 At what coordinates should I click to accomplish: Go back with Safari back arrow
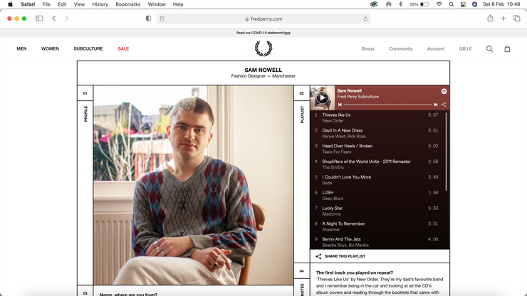click(x=54, y=18)
